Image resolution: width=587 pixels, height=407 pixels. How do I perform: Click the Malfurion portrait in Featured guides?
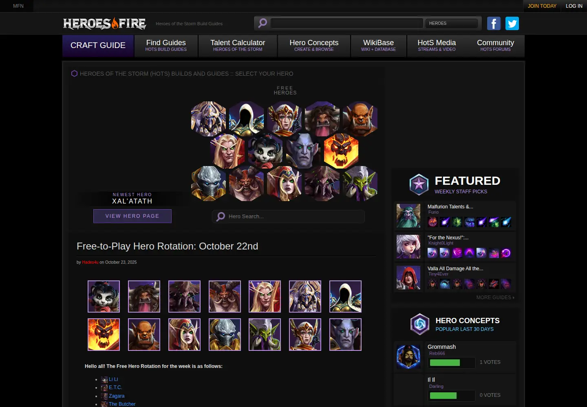(408, 216)
